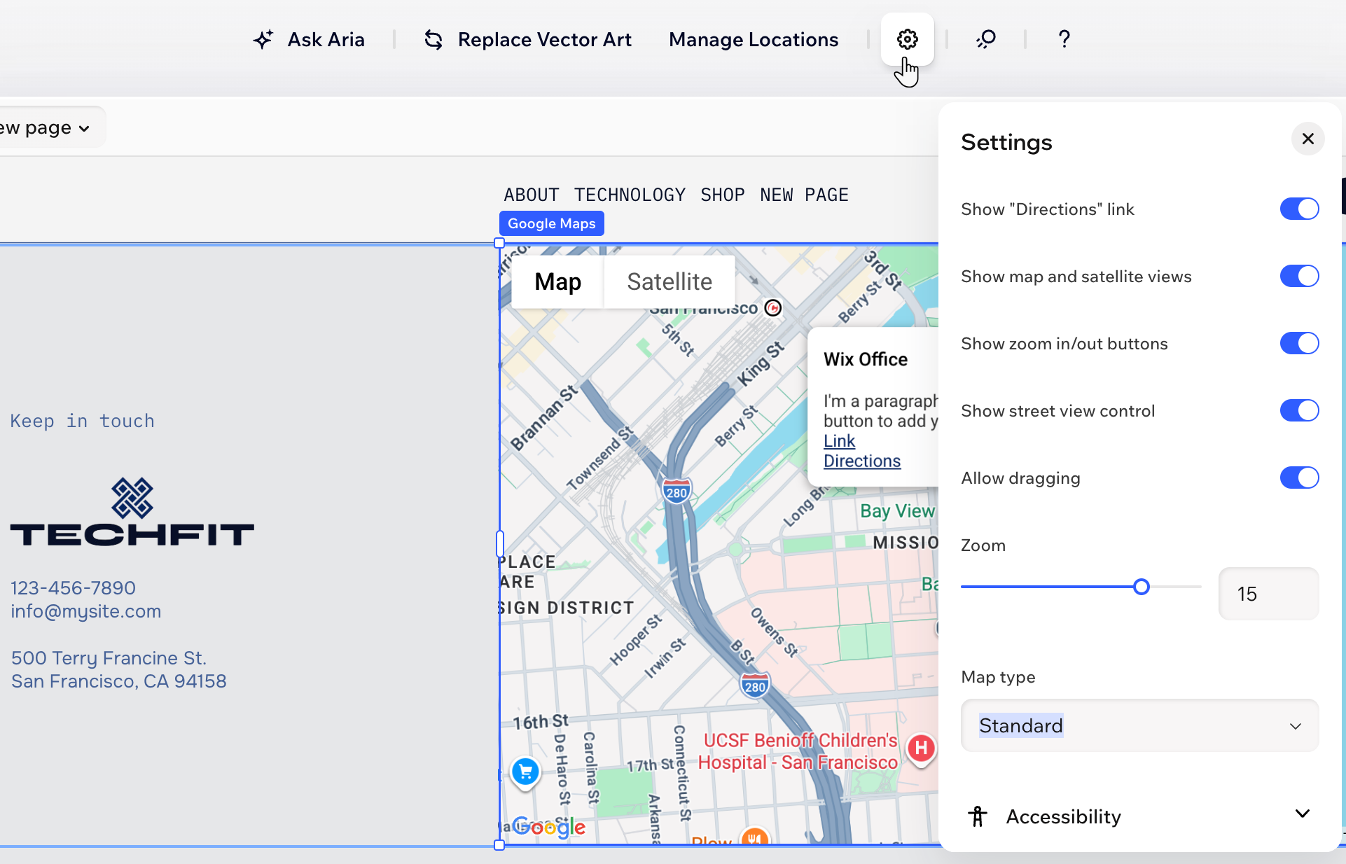Open help via the question mark icon

coord(1064,40)
